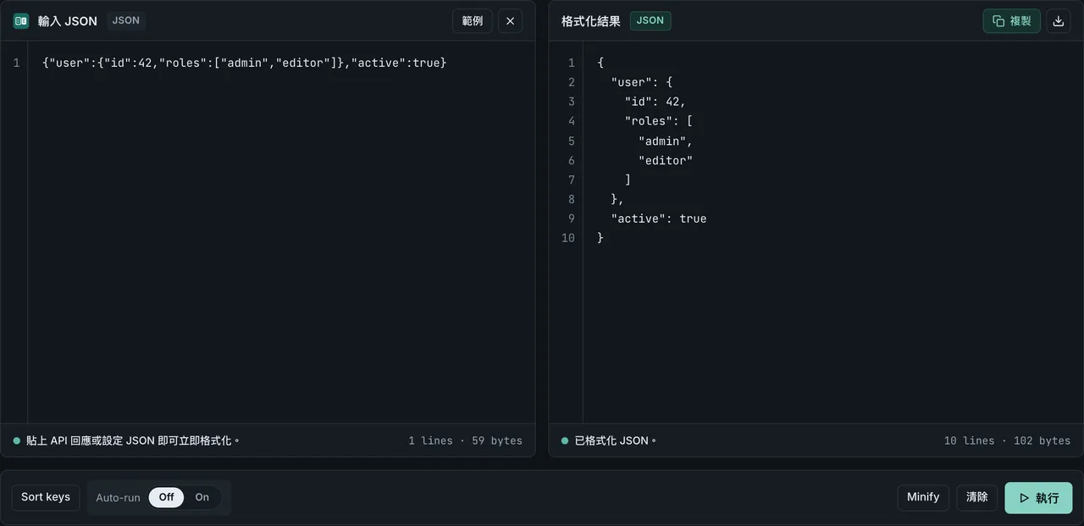Click the 格式化結果 panel title
The width and height of the screenshot is (1084, 526).
click(x=590, y=21)
